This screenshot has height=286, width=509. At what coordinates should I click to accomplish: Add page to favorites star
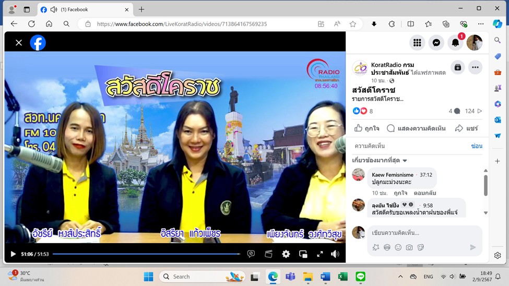pyautogui.click(x=353, y=23)
